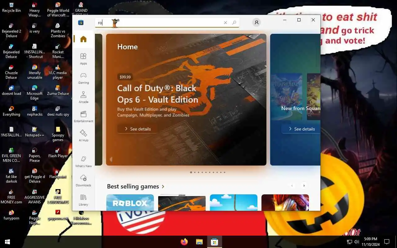Select the Heavy Weapon desktop icon
This screenshot has height=248, width=397.
[35, 10]
